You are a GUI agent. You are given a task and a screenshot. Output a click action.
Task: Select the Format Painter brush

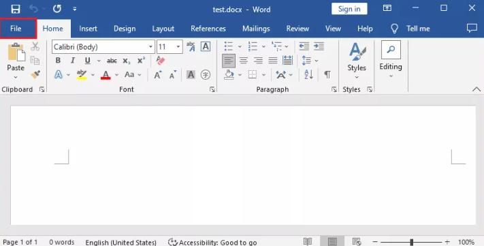click(x=35, y=74)
